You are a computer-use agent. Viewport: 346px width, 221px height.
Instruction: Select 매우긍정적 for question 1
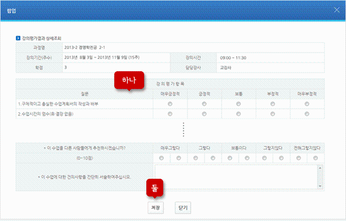(170, 104)
